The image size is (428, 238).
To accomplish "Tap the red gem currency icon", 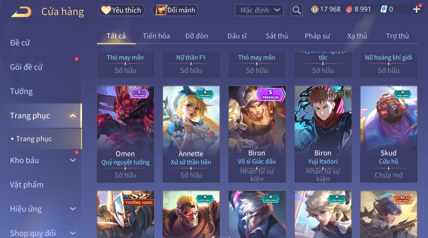I will (x=349, y=9).
